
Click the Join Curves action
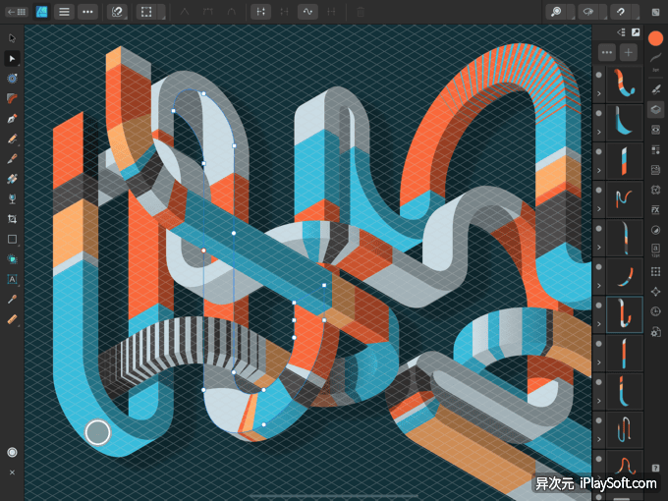click(331, 12)
